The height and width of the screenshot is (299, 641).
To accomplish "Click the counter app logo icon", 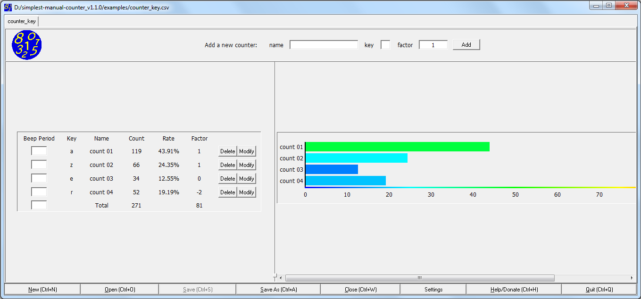I will point(26,44).
